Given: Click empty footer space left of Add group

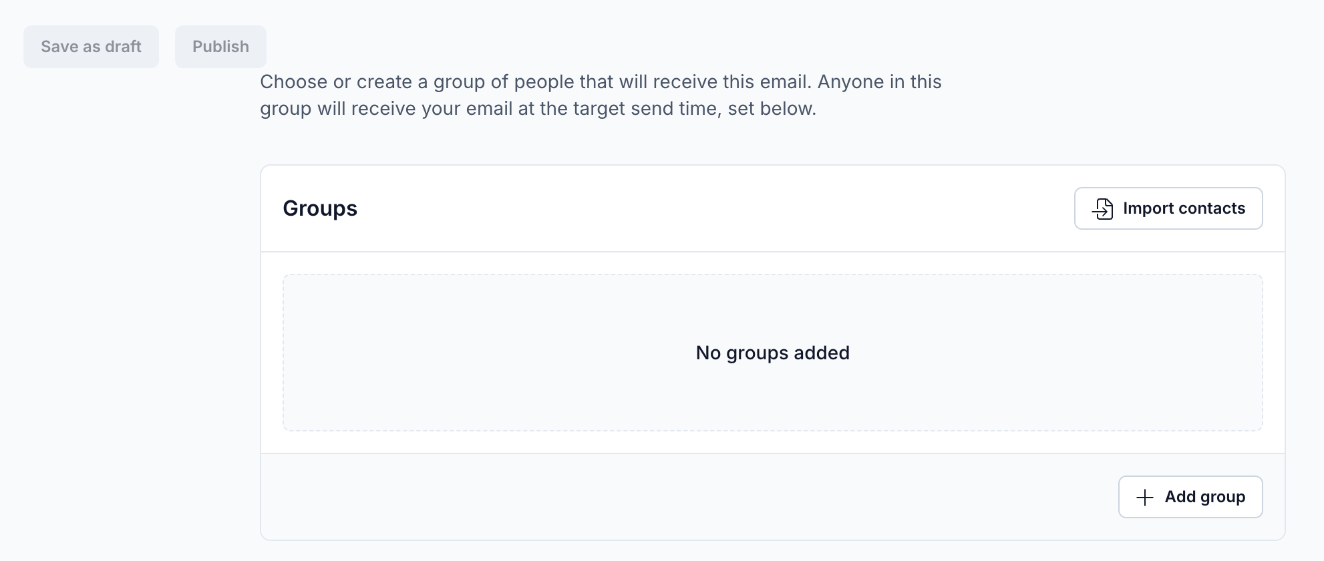Looking at the screenshot, I should [x=668, y=497].
